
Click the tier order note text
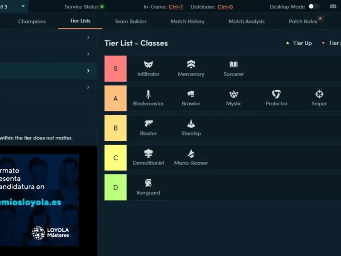pos(36,138)
